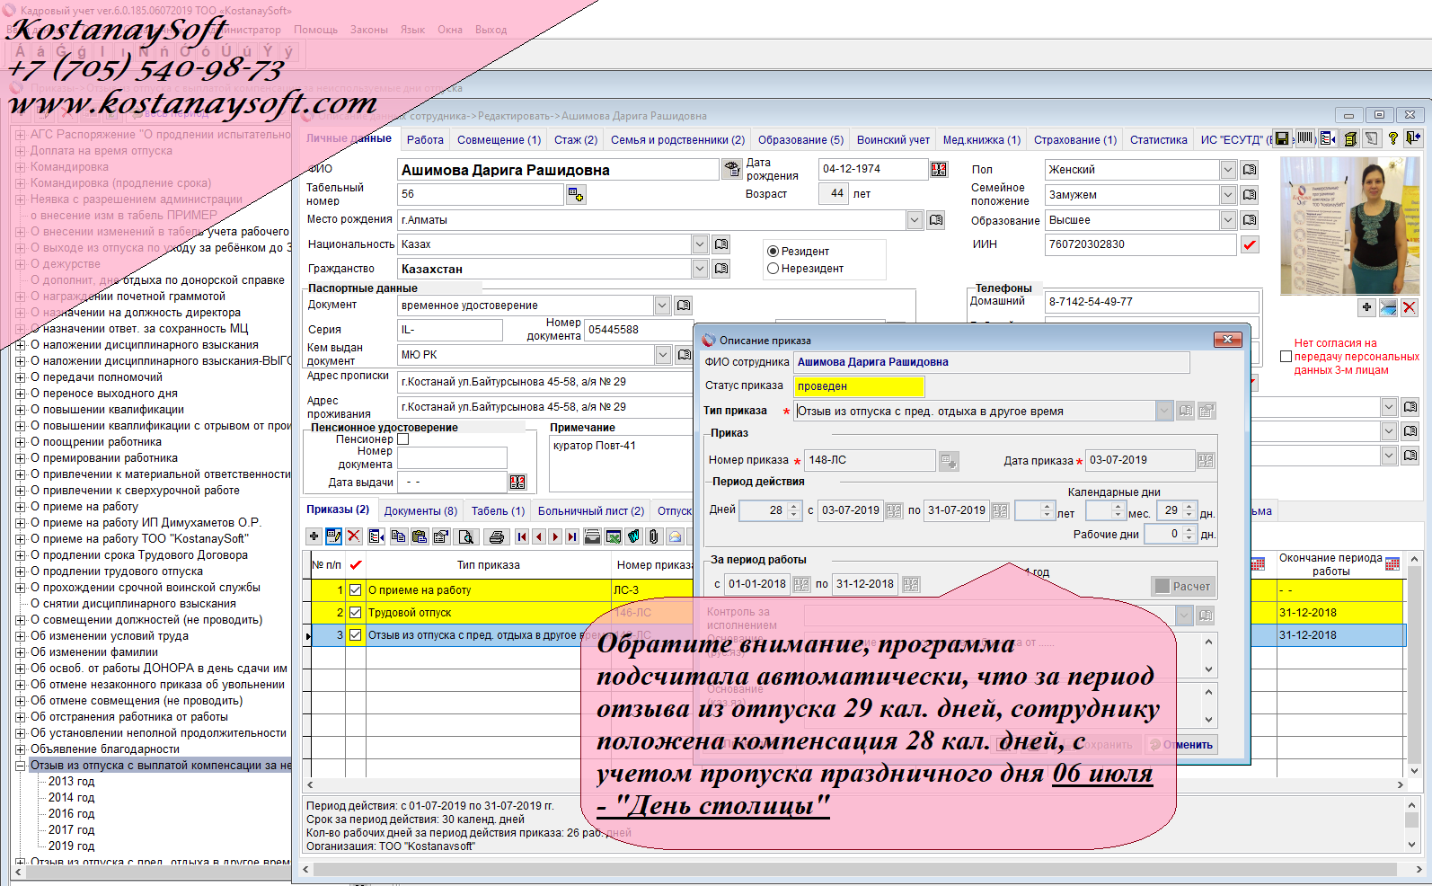Go to last record arrow

[572, 536]
